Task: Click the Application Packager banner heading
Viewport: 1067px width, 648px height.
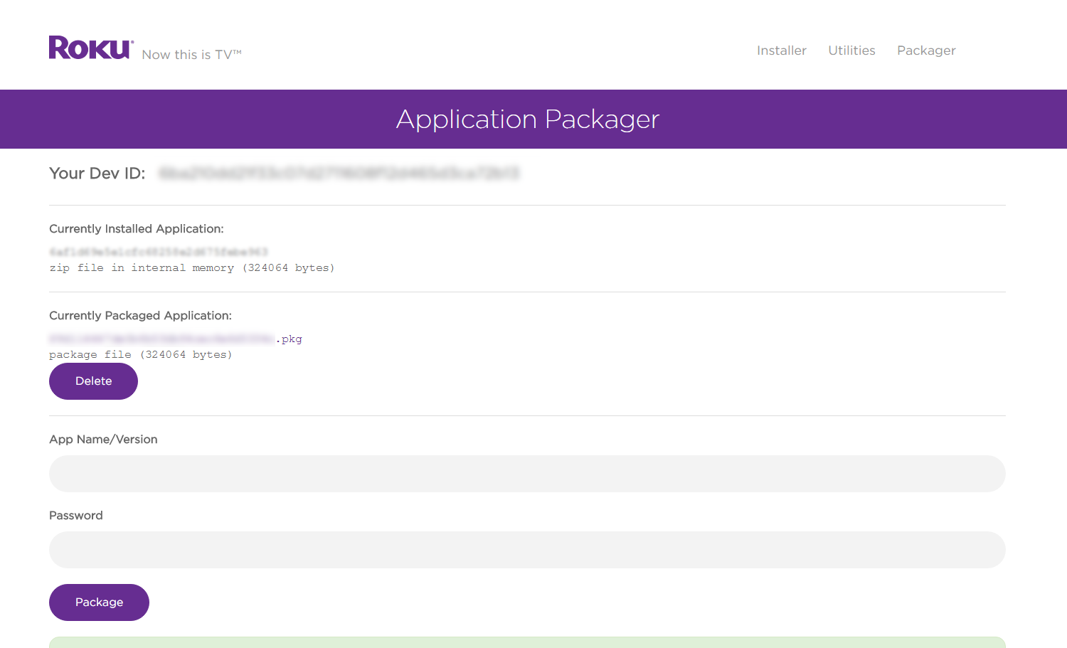Action: click(x=527, y=119)
